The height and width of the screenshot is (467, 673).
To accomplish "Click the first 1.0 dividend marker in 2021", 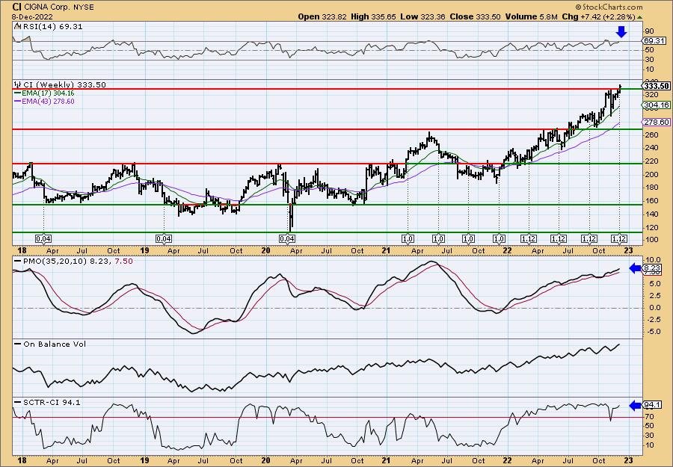I will (408, 239).
